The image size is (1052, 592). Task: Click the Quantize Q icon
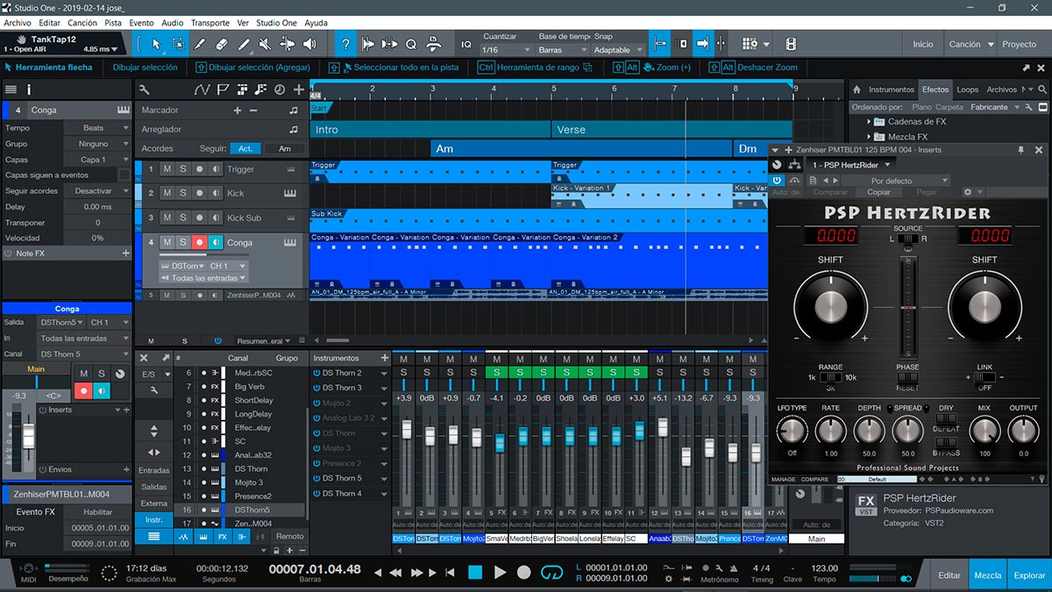tap(411, 44)
